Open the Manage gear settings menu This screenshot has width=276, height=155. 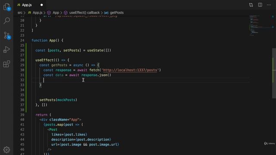pos(7,149)
